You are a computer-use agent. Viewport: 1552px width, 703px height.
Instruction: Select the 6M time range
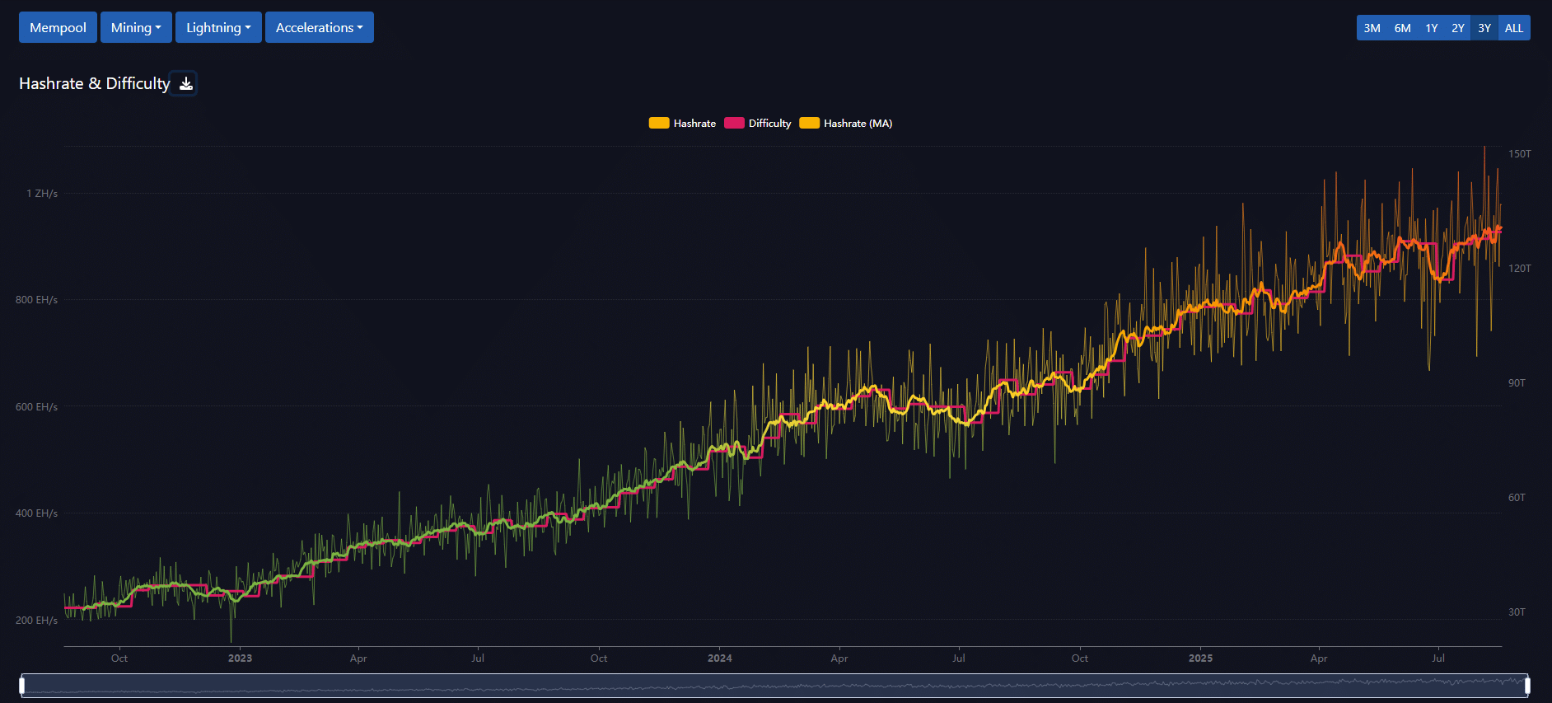(x=1402, y=28)
